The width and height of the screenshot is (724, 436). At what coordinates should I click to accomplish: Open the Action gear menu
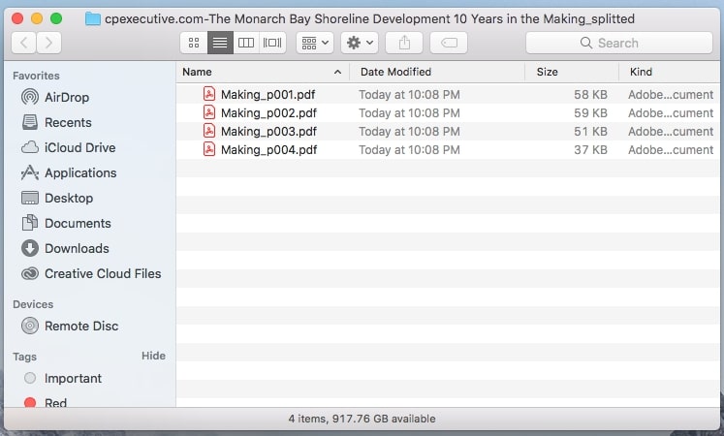pyautogui.click(x=360, y=43)
